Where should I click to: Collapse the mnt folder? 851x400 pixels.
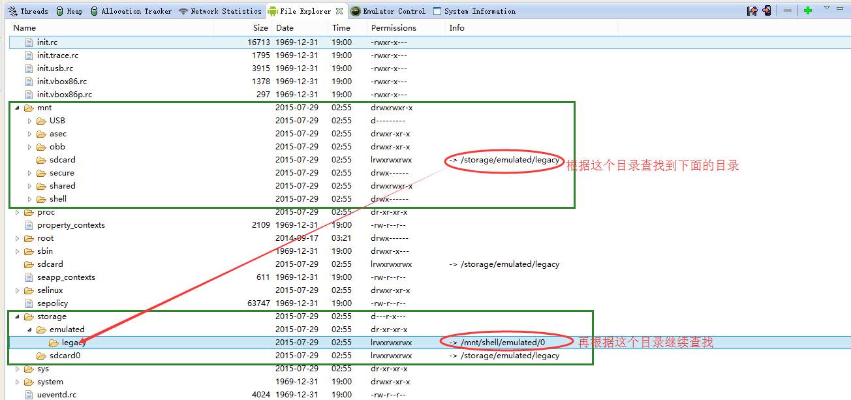[18, 108]
